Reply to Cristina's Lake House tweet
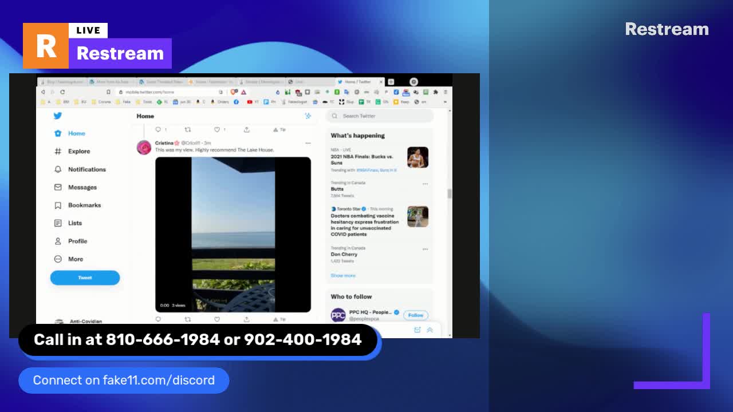The width and height of the screenshot is (733, 412). coord(159,319)
